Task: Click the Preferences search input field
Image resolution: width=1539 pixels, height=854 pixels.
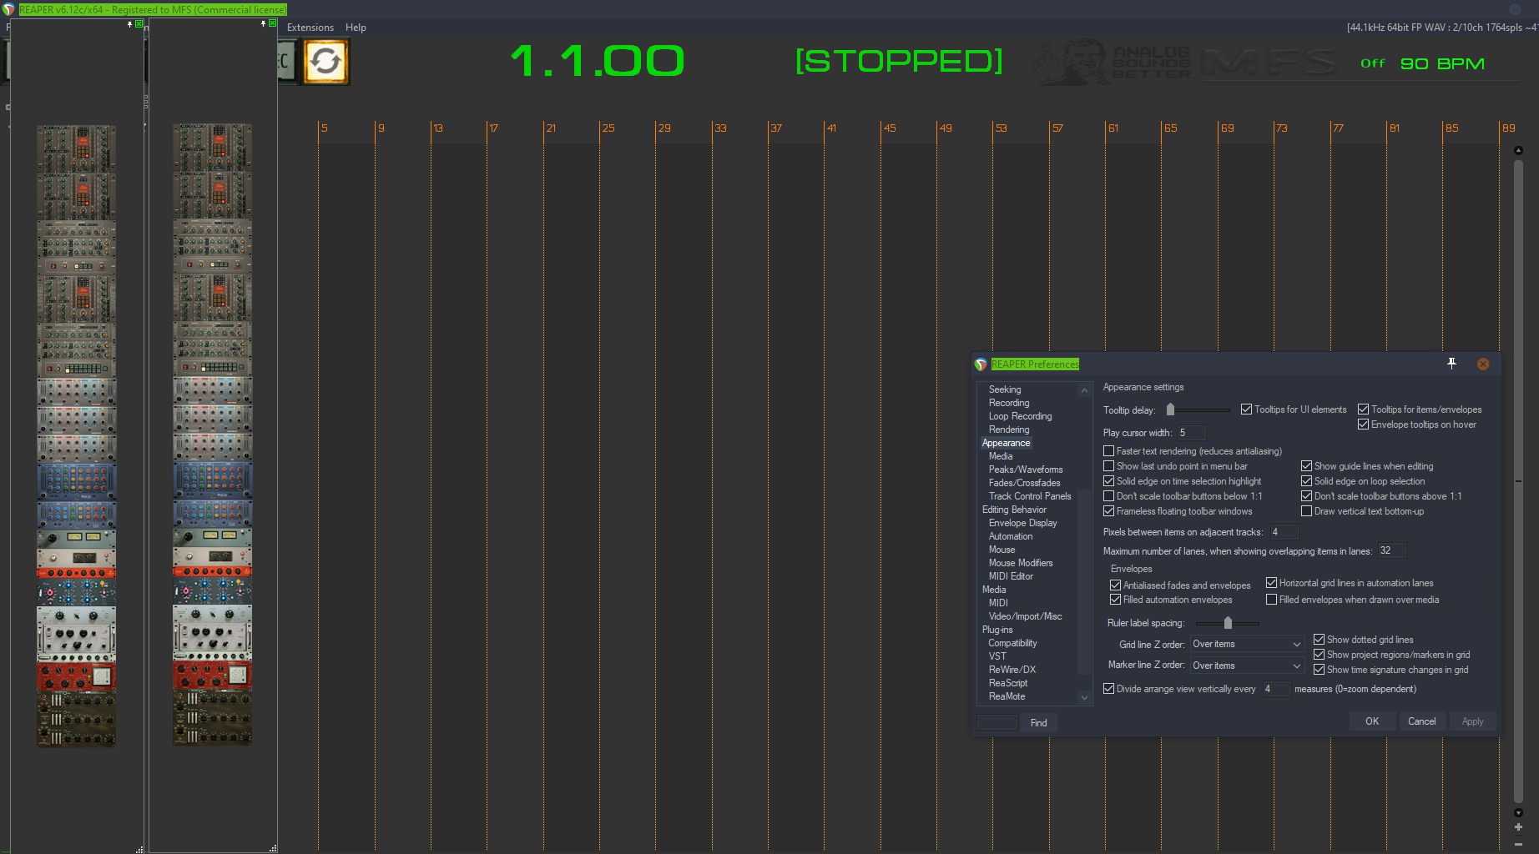Action: [x=997, y=722]
